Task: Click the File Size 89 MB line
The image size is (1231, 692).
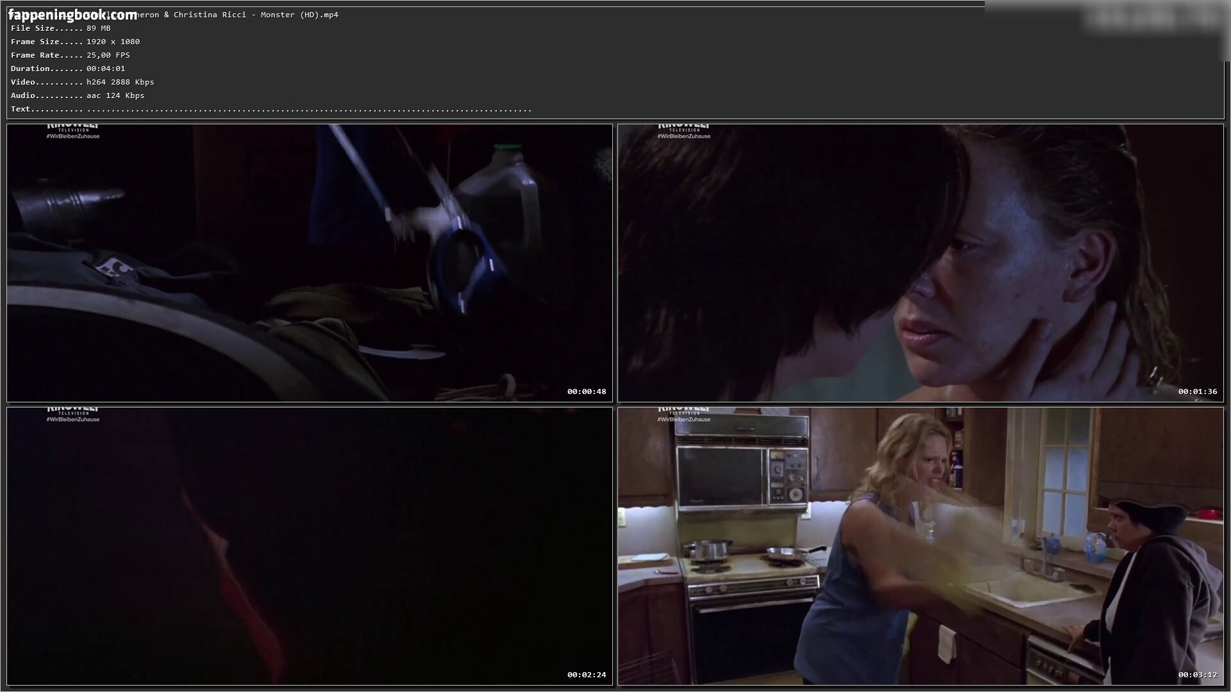Action: click(61, 28)
